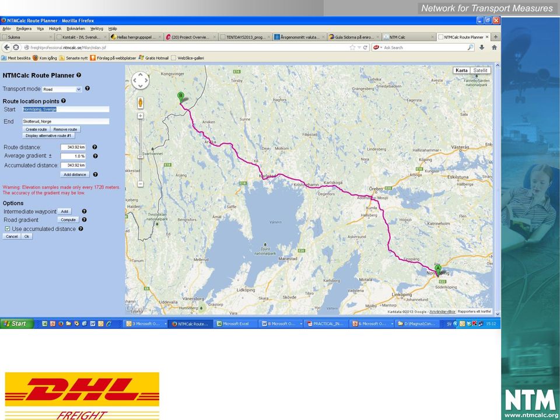560x420 pixels.
Task: Click Route distance value field
Action: pyautogui.click(x=73, y=147)
